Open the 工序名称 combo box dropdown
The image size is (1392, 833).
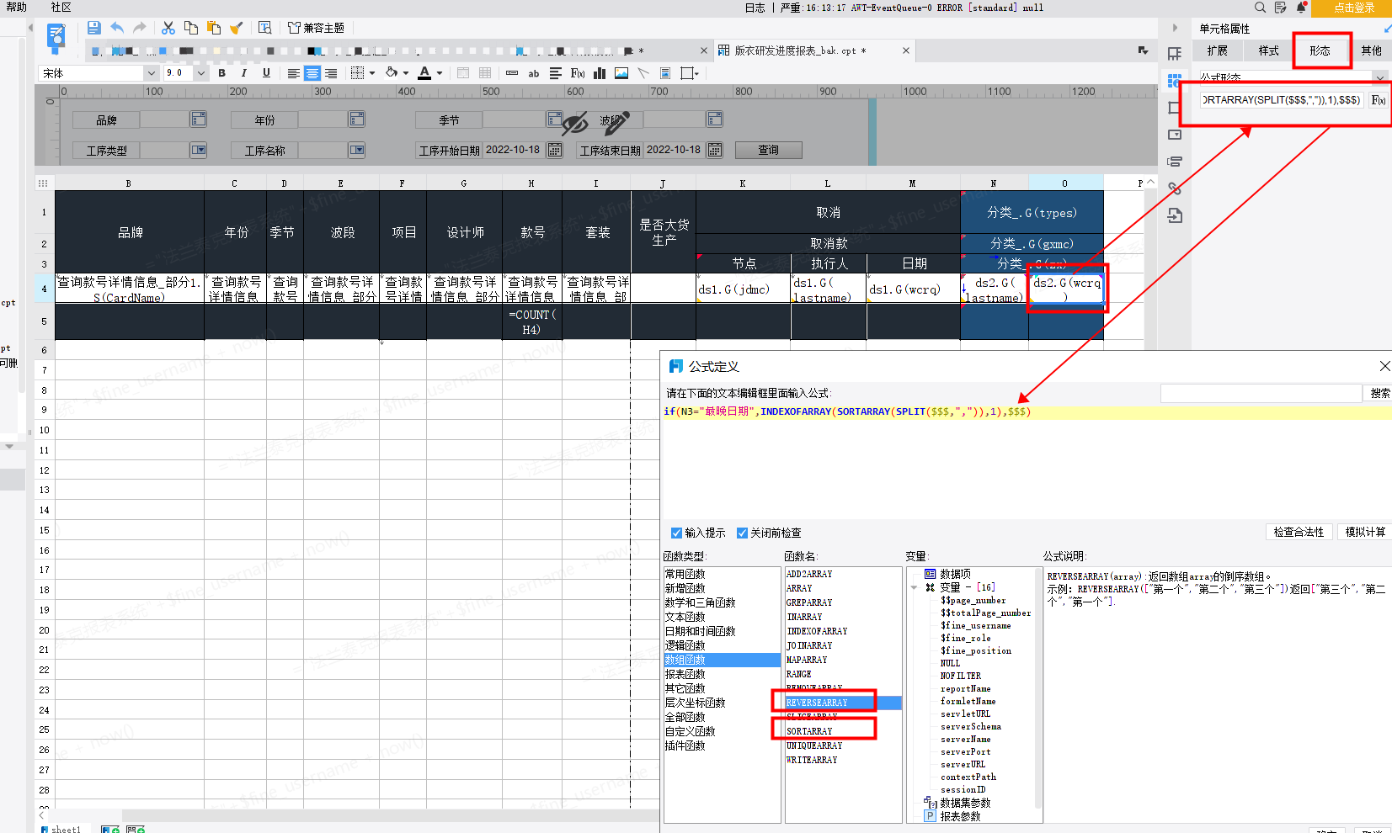tap(357, 150)
